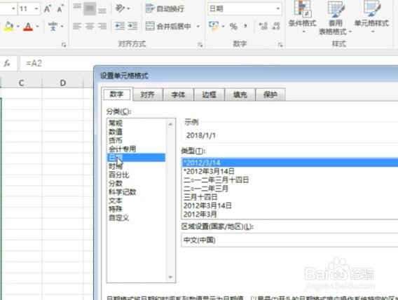Screen dimensions: 398x300
Task: Select column D header
Action: [x=62, y=83]
